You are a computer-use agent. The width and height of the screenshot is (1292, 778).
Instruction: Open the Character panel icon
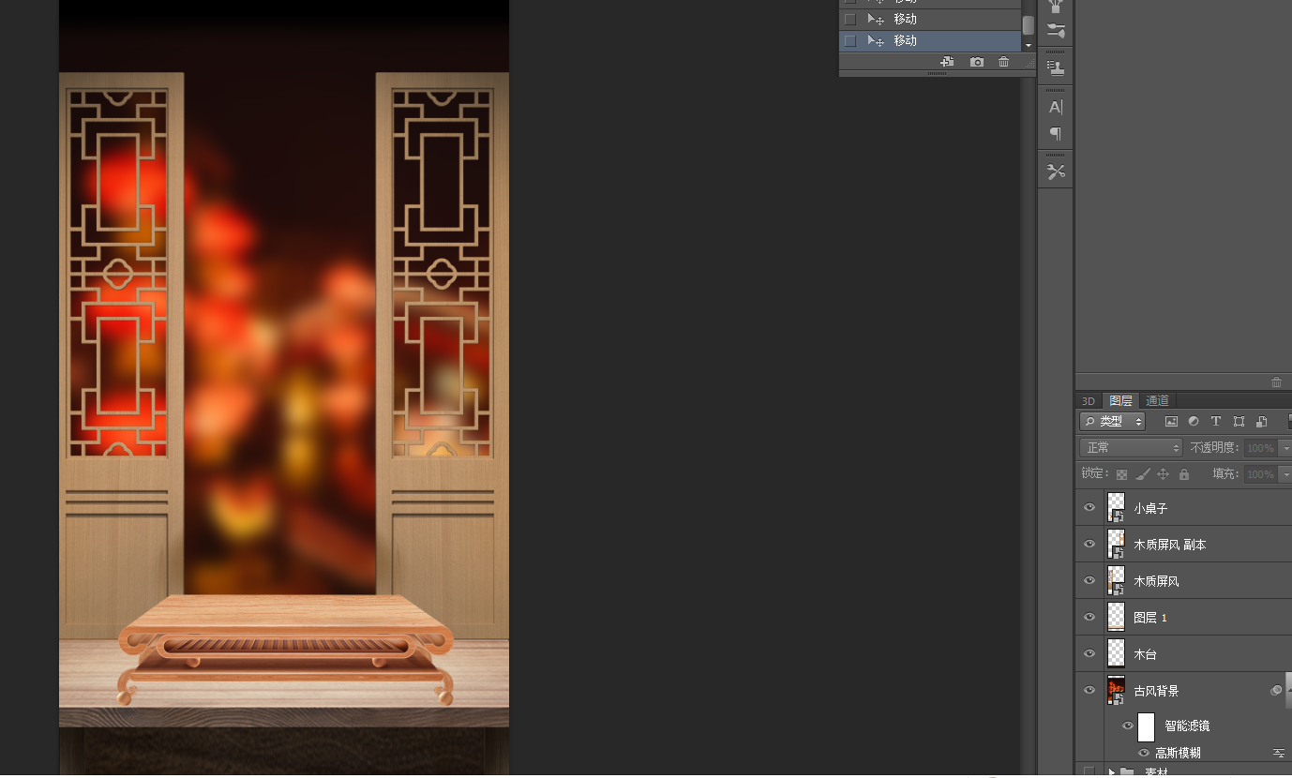[x=1056, y=107]
